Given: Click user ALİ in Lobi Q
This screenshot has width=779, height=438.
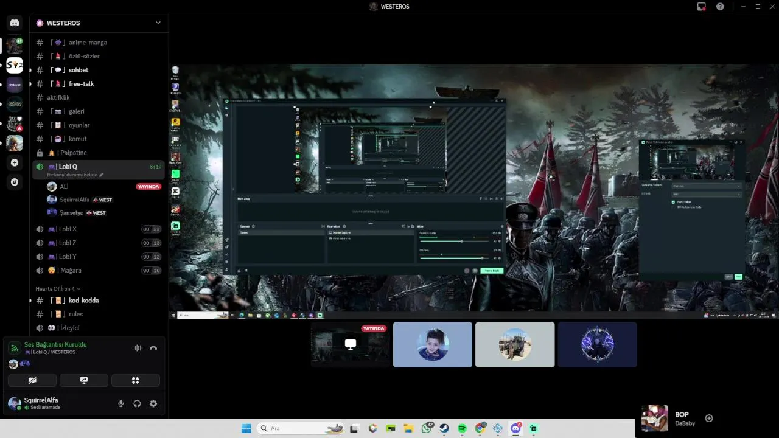Looking at the screenshot, I should click(64, 187).
